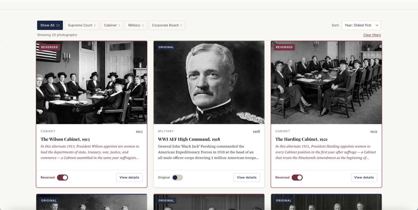Click the title The Harding Cabinet, 1921
Image resolution: width=418 pixels, height=210 pixels.
pos(301,139)
